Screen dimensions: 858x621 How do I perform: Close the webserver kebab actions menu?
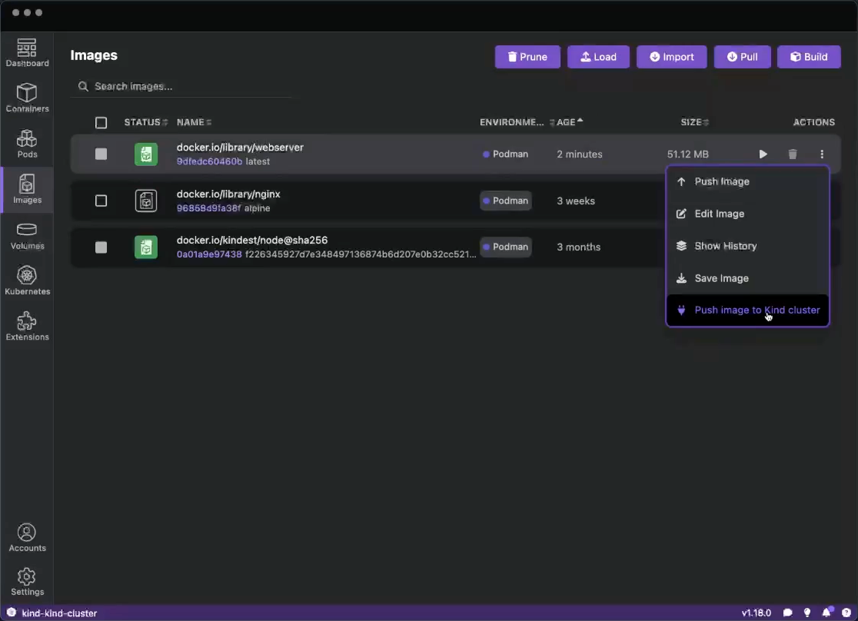point(822,154)
